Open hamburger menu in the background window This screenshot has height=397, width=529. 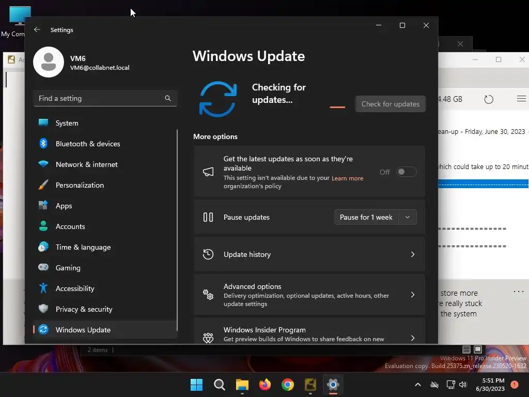pos(521,99)
